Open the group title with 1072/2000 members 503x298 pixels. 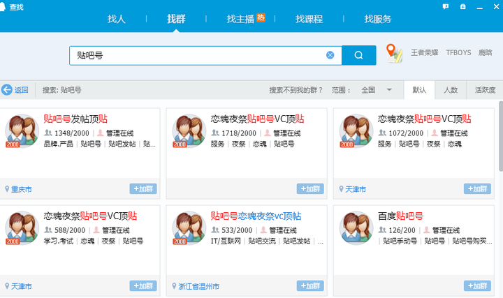point(425,119)
